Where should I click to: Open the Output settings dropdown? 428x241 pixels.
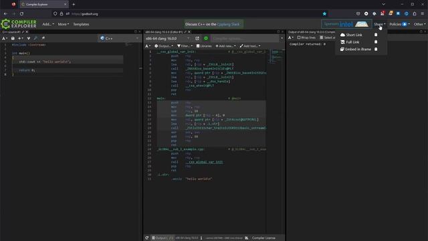pos(164,46)
